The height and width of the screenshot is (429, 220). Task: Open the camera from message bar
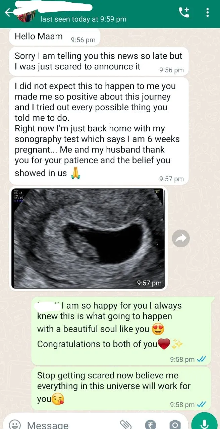174,425
